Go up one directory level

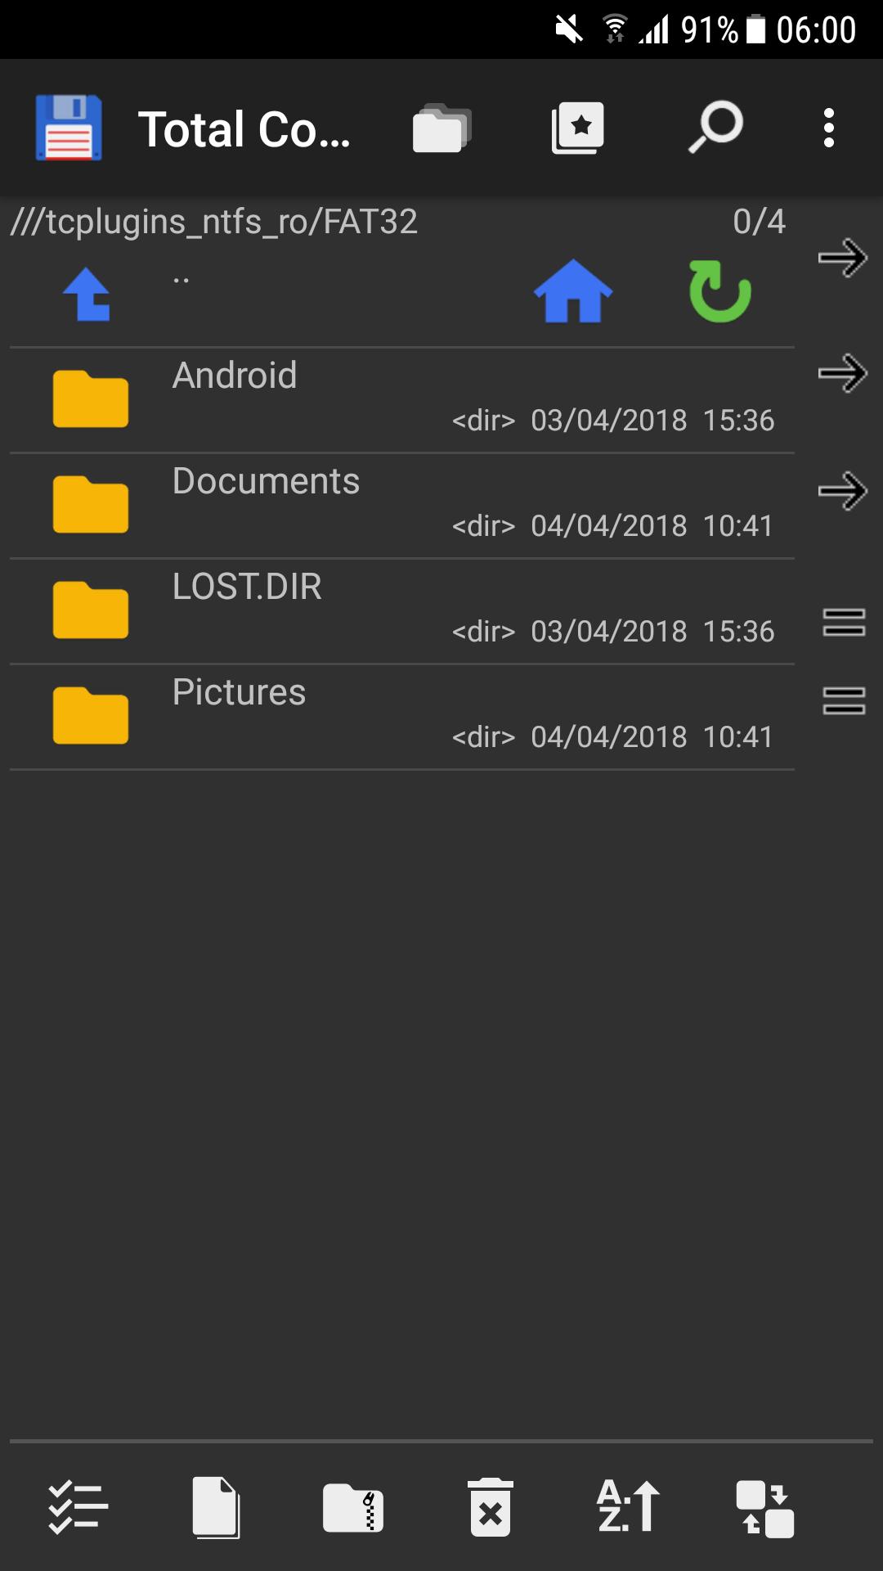click(87, 295)
